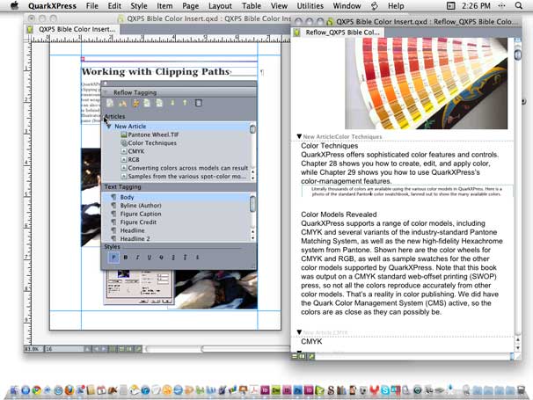Go to next page arrow in layout status bar

click(x=104, y=349)
